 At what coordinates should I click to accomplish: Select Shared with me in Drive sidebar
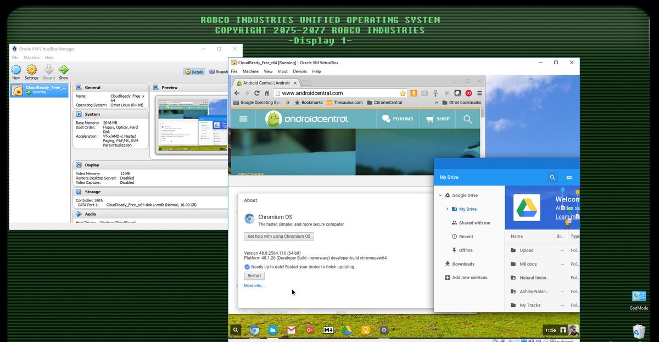pos(471,223)
